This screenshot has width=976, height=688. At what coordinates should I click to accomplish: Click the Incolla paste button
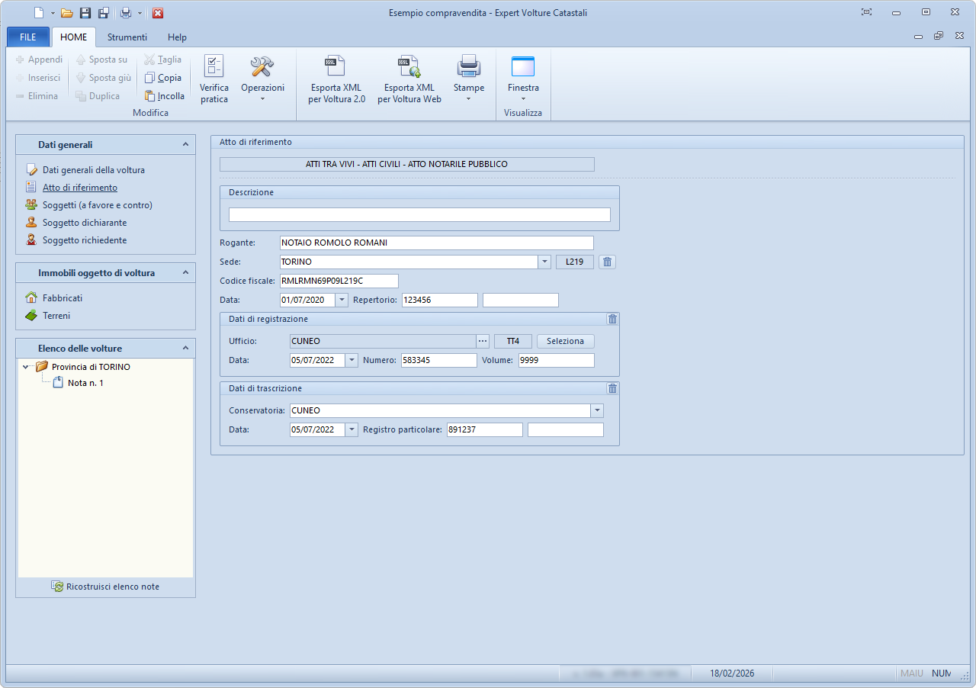tap(165, 96)
